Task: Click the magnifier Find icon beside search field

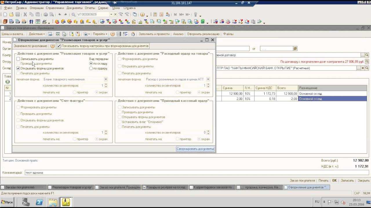Action: tap(73, 14)
